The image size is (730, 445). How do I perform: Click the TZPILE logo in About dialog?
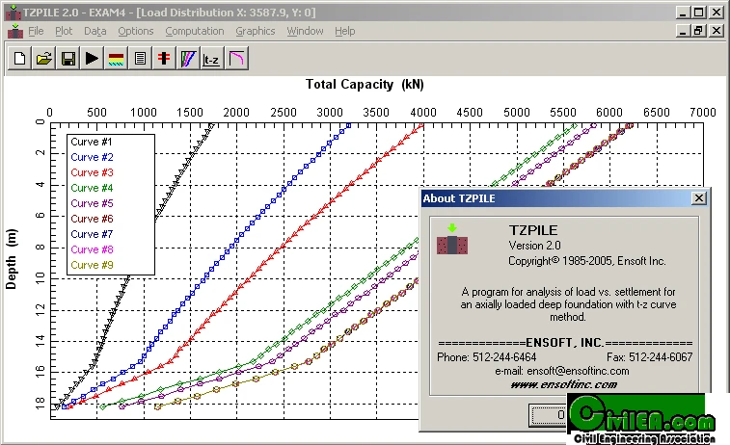(x=452, y=240)
